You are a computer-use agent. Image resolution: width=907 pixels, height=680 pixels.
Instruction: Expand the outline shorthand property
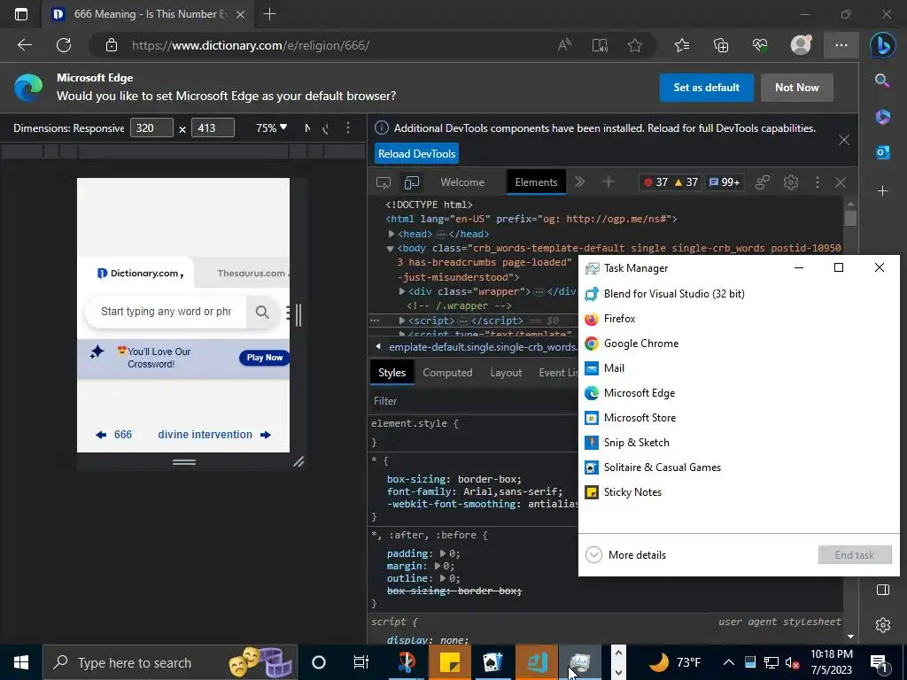pyautogui.click(x=443, y=578)
